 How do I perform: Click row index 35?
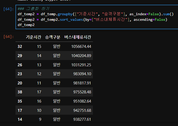[20, 101]
